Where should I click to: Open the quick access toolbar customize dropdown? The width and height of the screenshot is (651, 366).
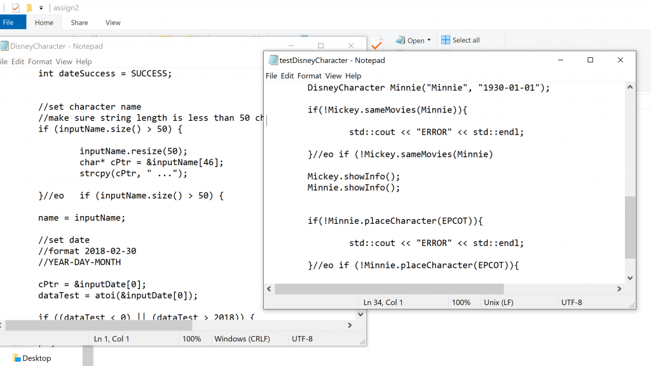(x=41, y=8)
